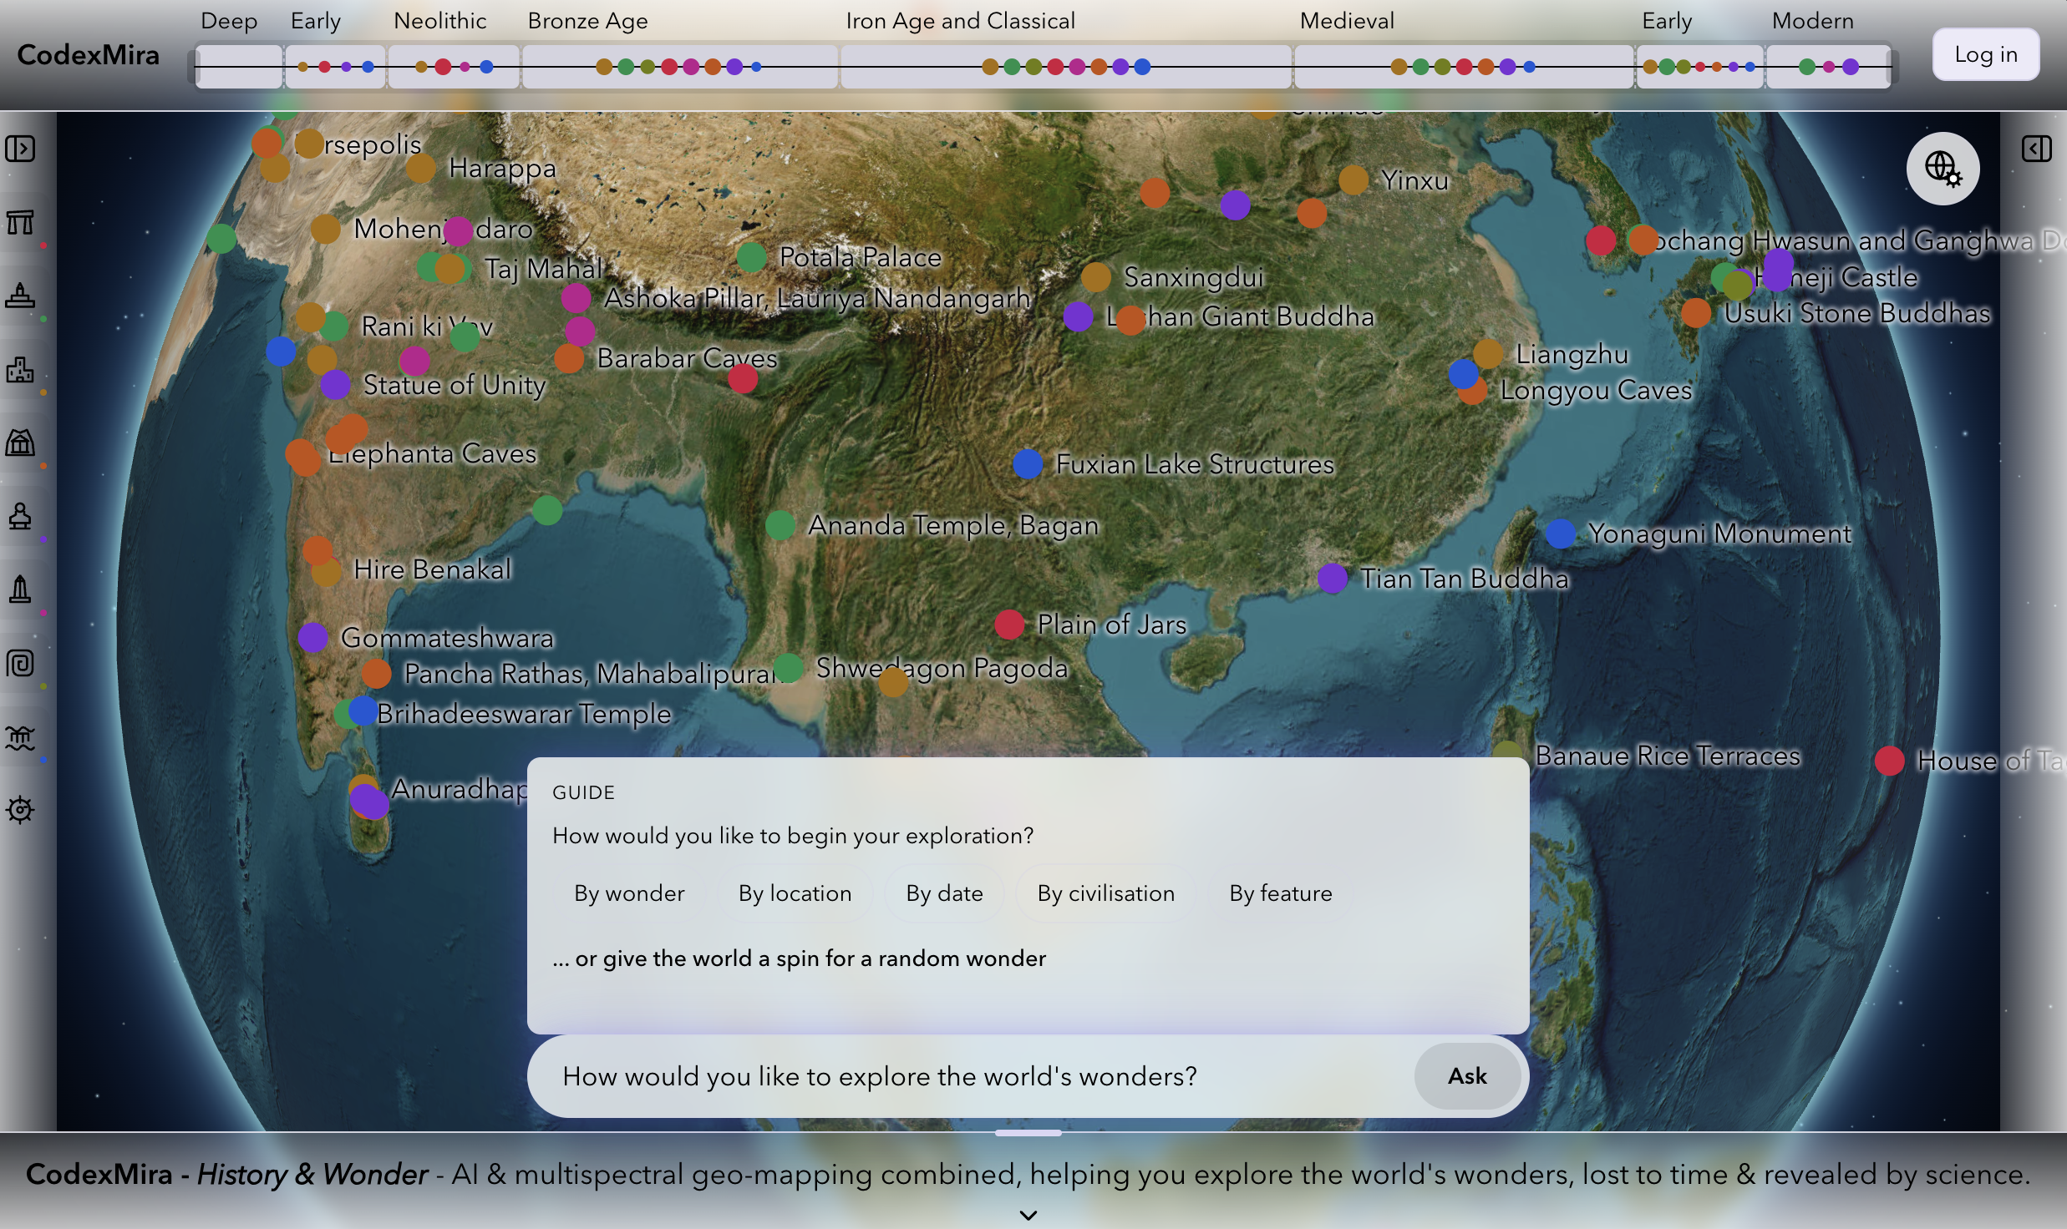This screenshot has width=2067, height=1229.
Task: Choose the By wonder option
Action: 629,893
